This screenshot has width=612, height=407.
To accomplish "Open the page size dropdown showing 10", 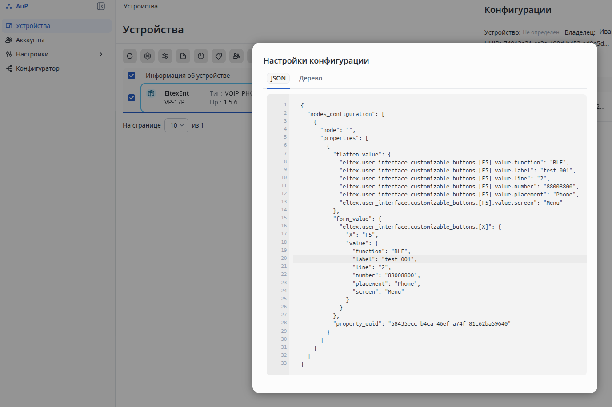I will (176, 125).
